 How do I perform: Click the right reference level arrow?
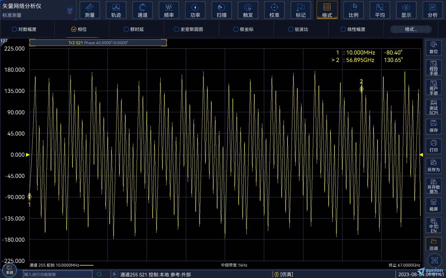click(421, 155)
